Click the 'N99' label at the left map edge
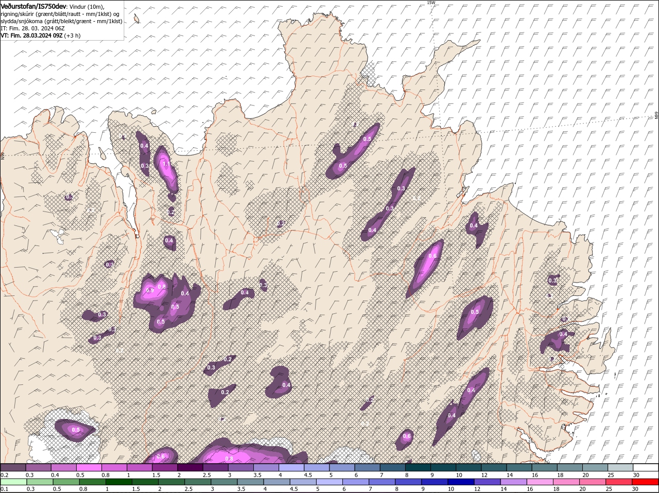 [3, 155]
